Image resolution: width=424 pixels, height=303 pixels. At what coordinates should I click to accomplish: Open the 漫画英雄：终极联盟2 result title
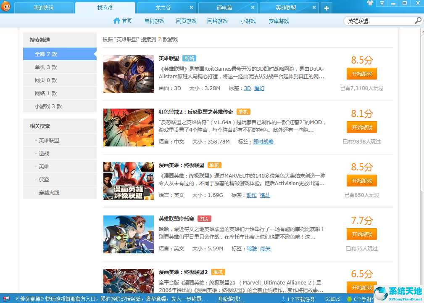[183, 272]
